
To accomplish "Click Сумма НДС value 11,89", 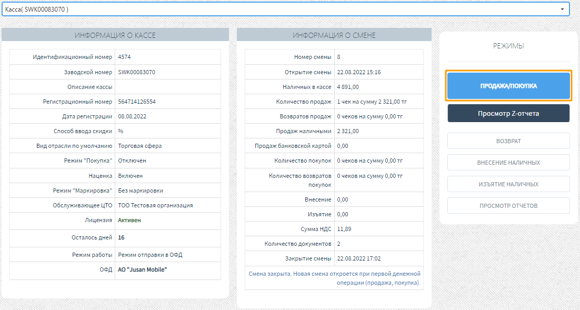I will click(x=344, y=229).
